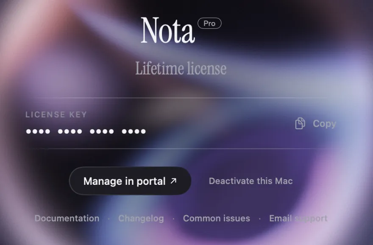373x245 pixels.
Task: Click the masked license key dots
Action: tap(86, 131)
